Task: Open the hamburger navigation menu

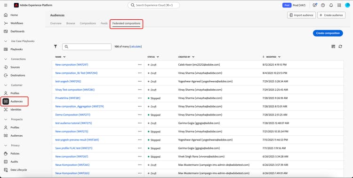Action: click(x=6, y=5)
